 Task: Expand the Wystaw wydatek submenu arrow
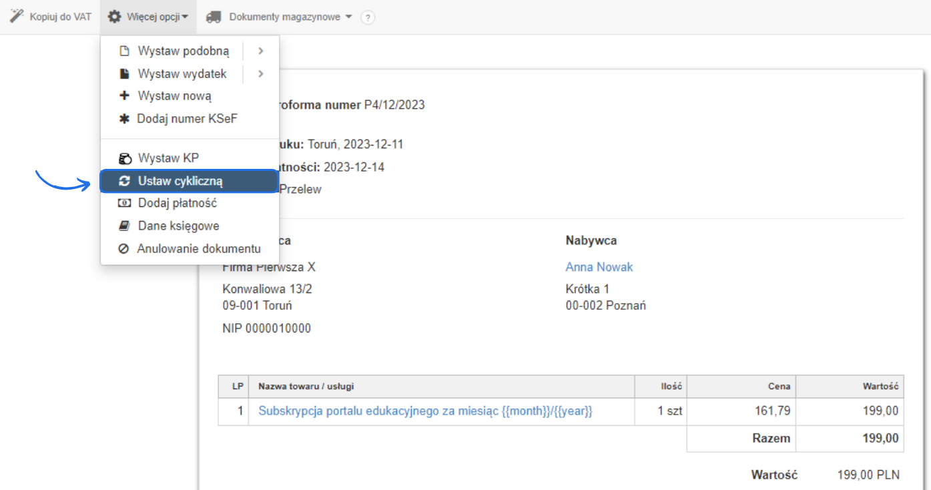pyautogui.click(x=261, y=73)
